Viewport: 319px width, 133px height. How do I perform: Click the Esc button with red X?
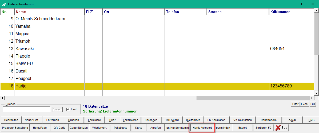tap(281, 128)
